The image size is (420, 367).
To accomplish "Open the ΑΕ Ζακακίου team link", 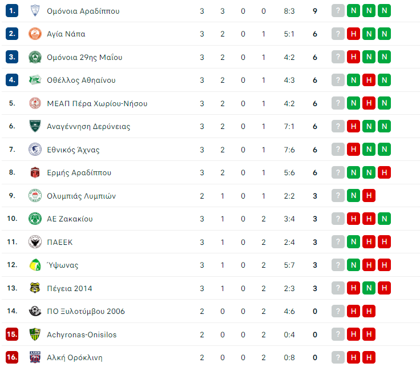I will tap(70, 219).
